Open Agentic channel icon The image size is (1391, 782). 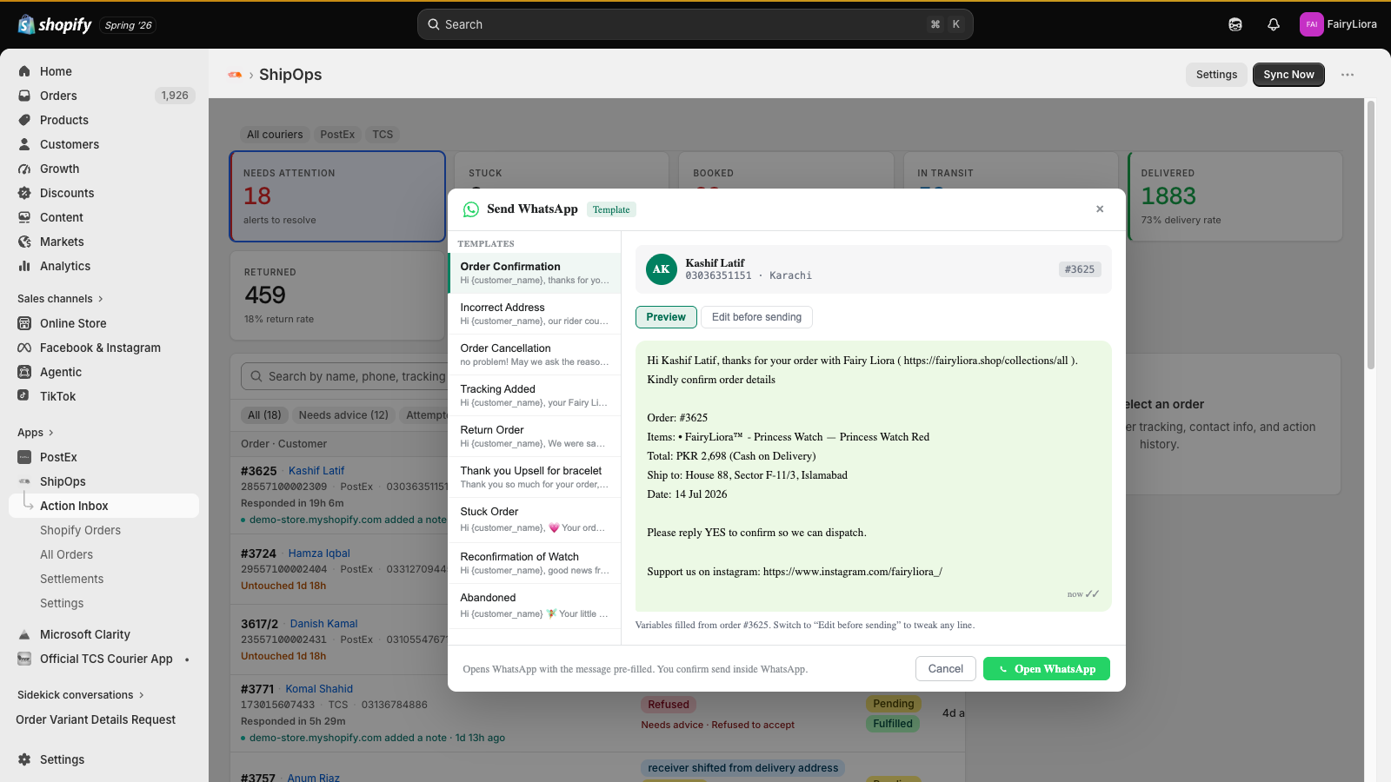[x=24, y=372]
